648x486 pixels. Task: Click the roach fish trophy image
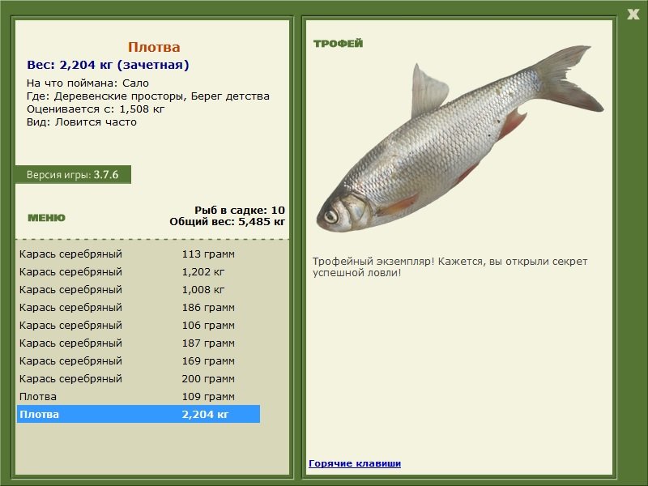[460, 139]
